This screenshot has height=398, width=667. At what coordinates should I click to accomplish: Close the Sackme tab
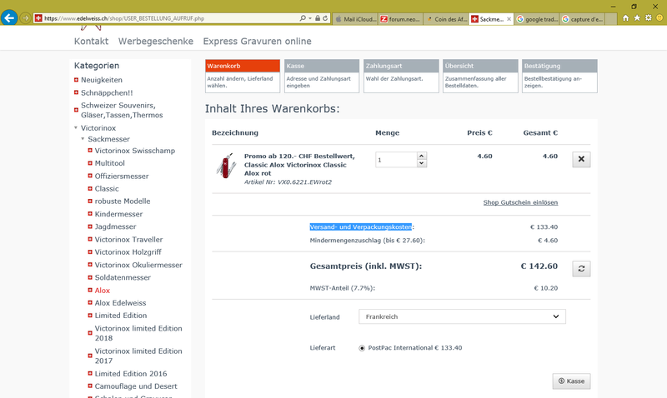click(x=509, y=19)
